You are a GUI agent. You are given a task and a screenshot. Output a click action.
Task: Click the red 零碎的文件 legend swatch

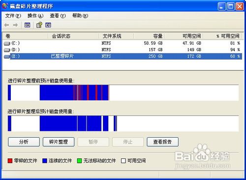(10, 161)
